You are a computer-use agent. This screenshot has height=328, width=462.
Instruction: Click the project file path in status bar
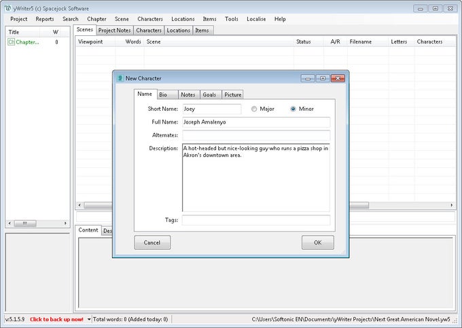click(x=351, y=319)
